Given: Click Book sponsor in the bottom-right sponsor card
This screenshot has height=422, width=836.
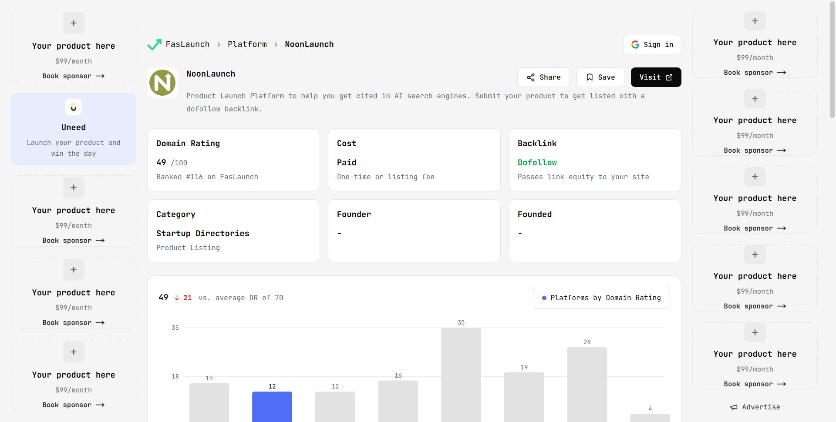Looking at the screenshot, I should 755,384.
